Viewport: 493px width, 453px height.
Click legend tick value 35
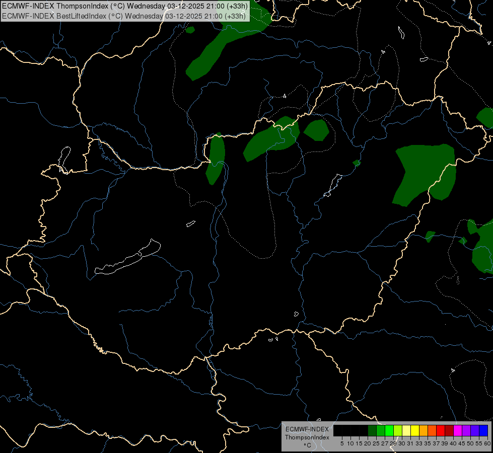tap(428, 443)
